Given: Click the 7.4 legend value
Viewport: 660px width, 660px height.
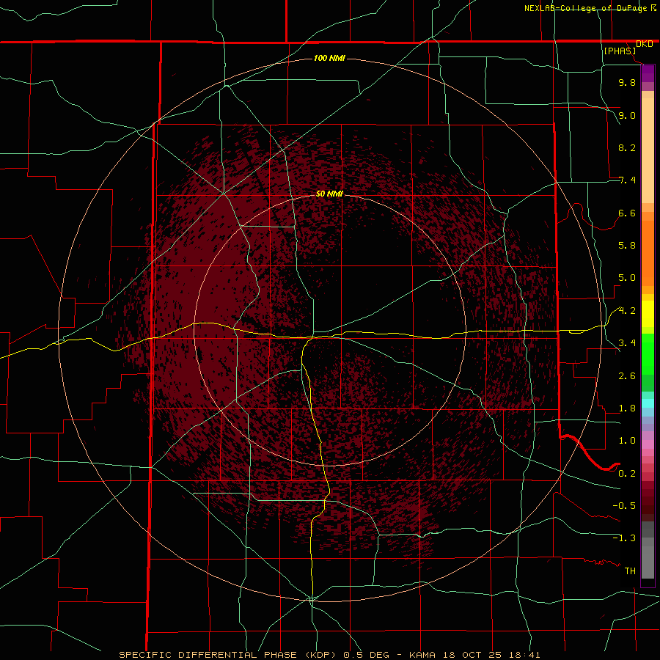Looking at the screenshot, I should 627,180.
